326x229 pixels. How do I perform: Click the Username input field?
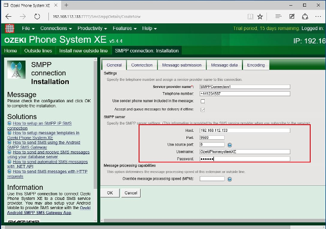click(x=244, y=152)
